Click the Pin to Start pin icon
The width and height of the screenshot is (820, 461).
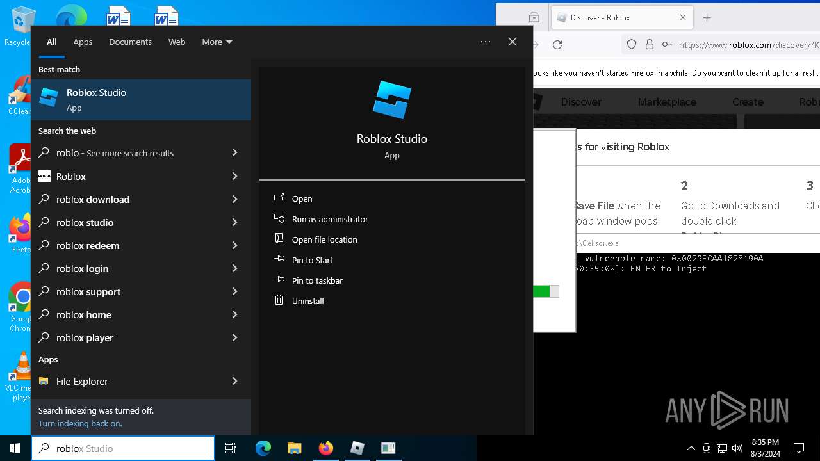(x=279, y=259)
